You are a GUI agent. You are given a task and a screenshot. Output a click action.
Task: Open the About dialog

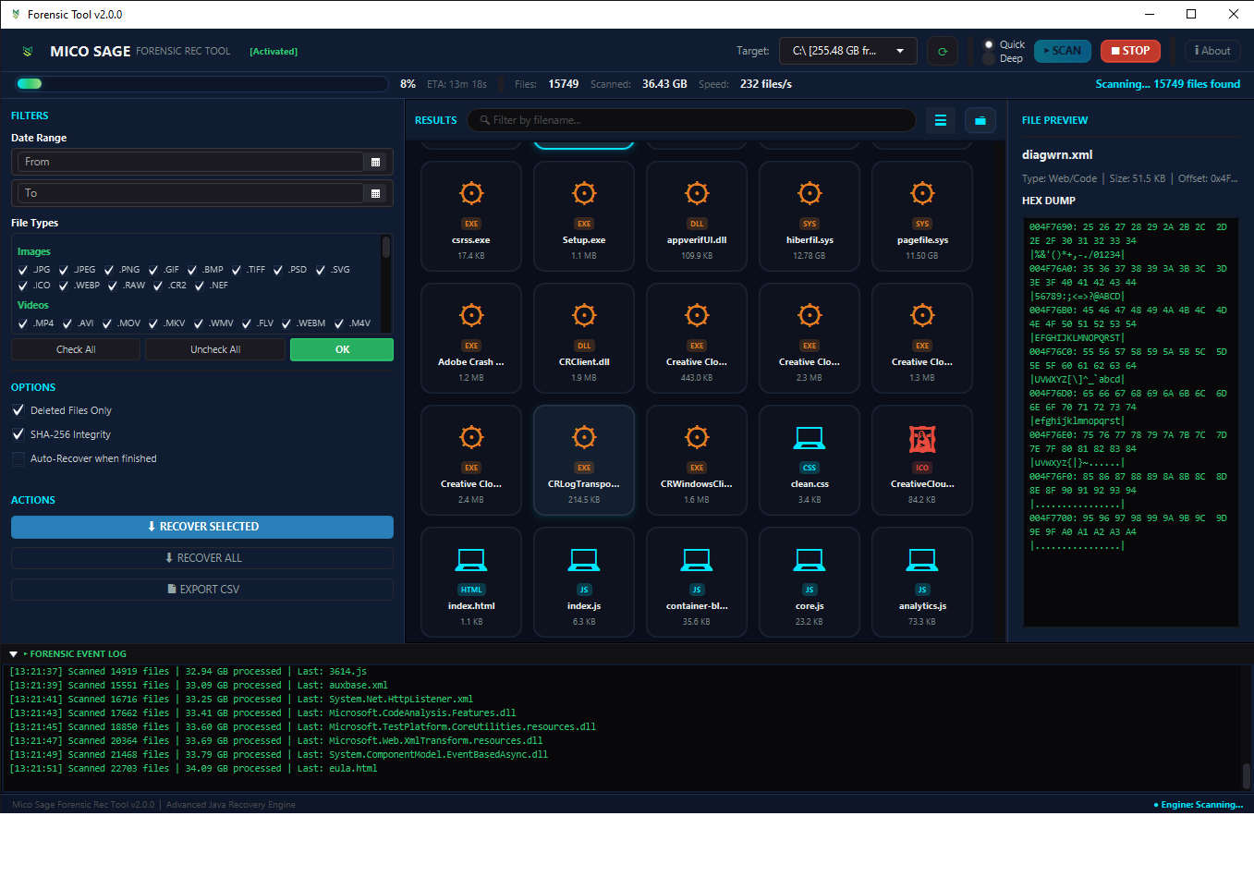click(1211, 52)
